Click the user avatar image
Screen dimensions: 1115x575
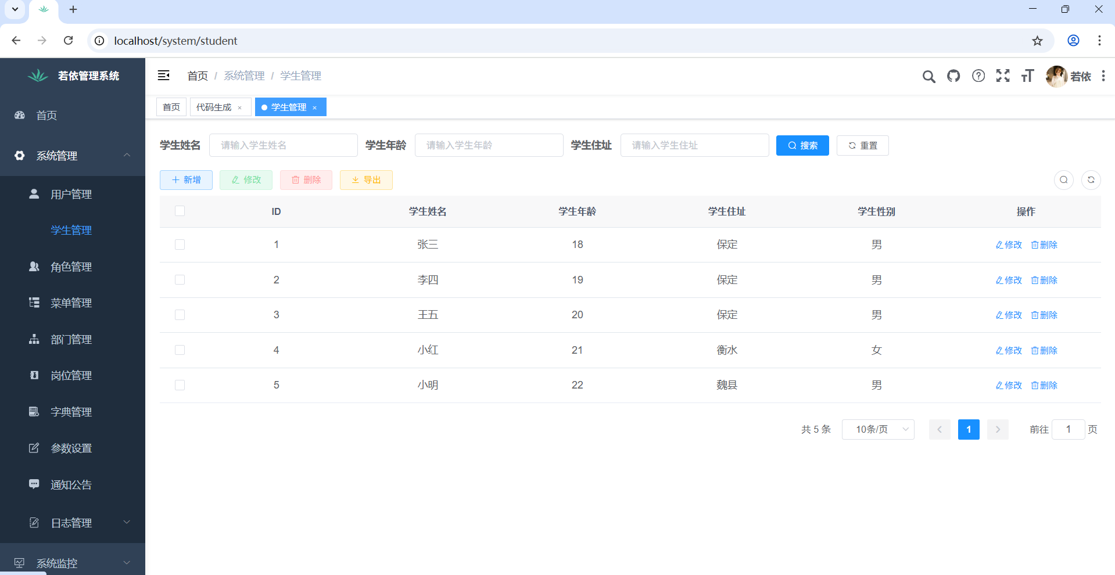pos(1056,76)
